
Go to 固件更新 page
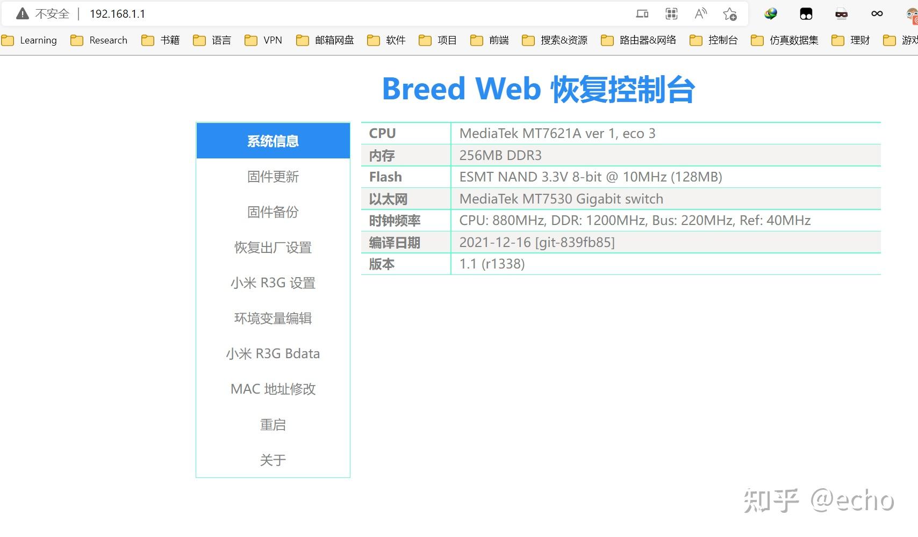pos(273,177)
